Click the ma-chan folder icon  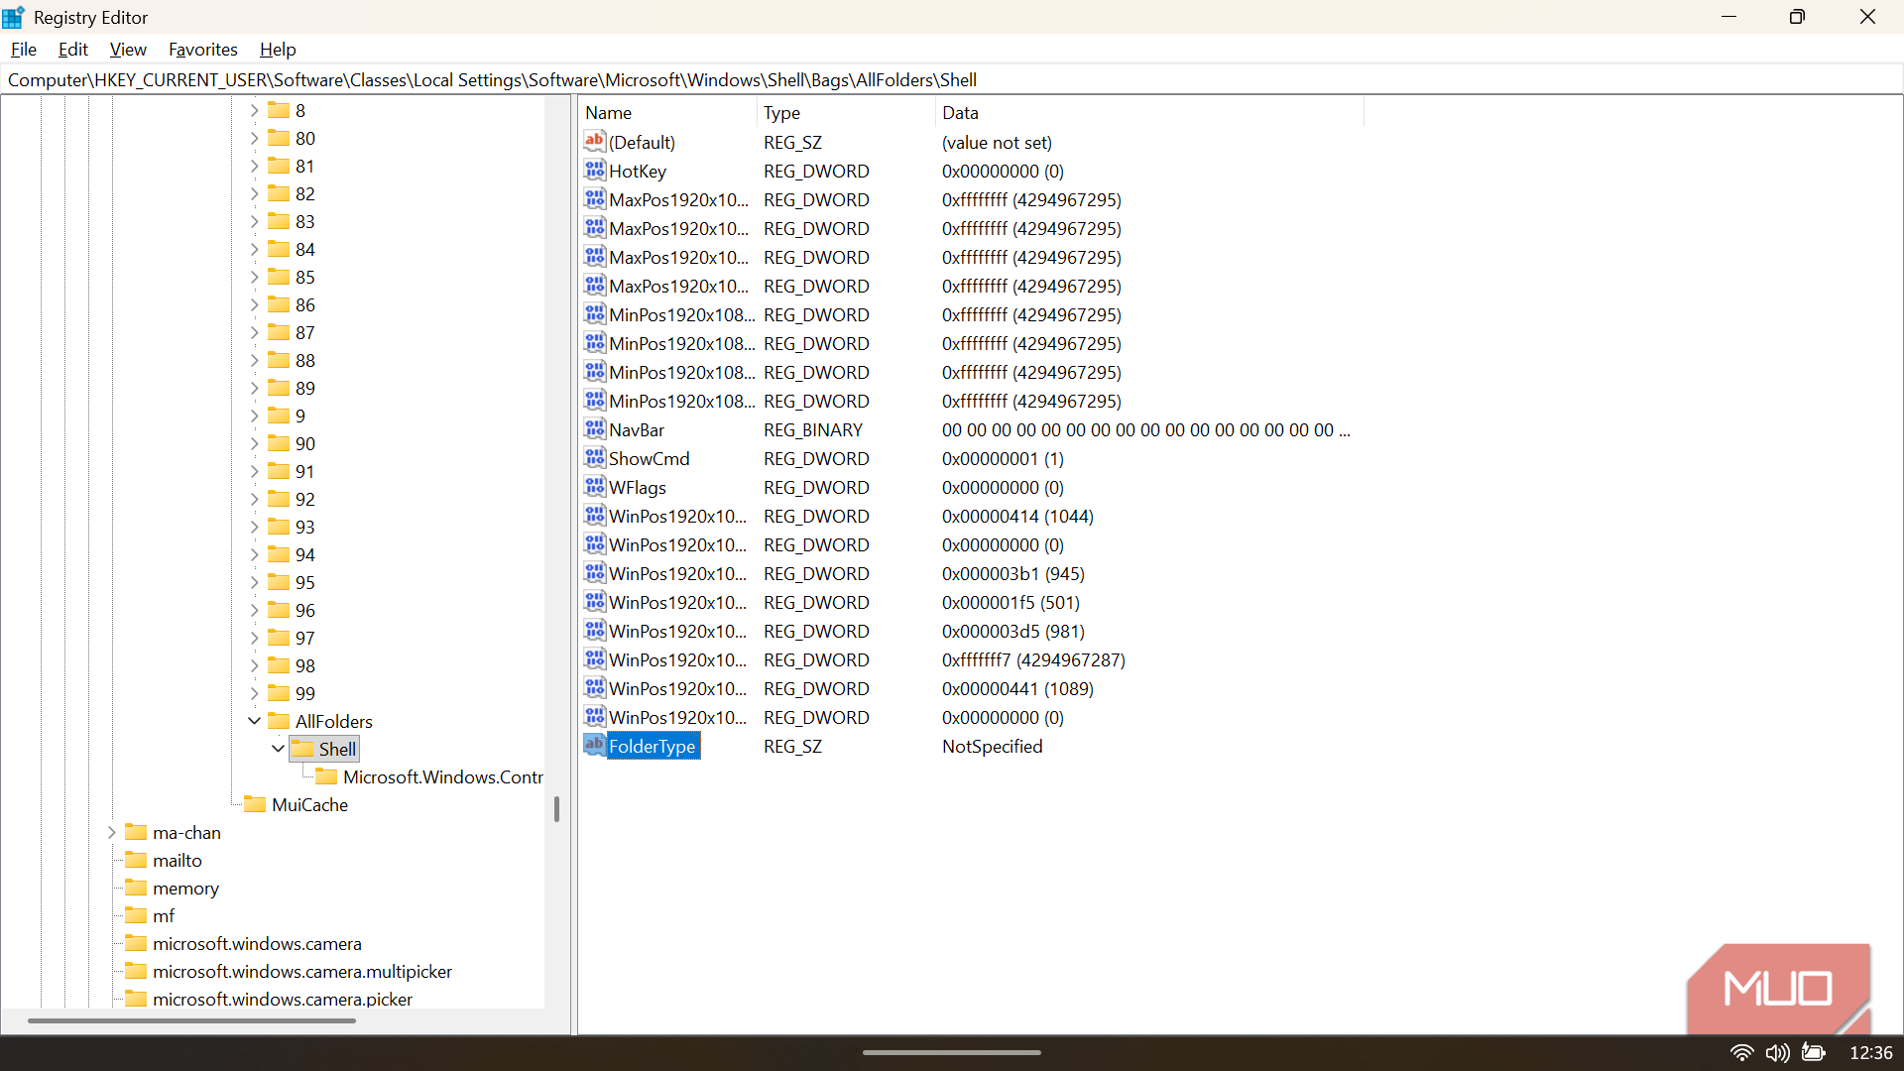click(136, 832)
